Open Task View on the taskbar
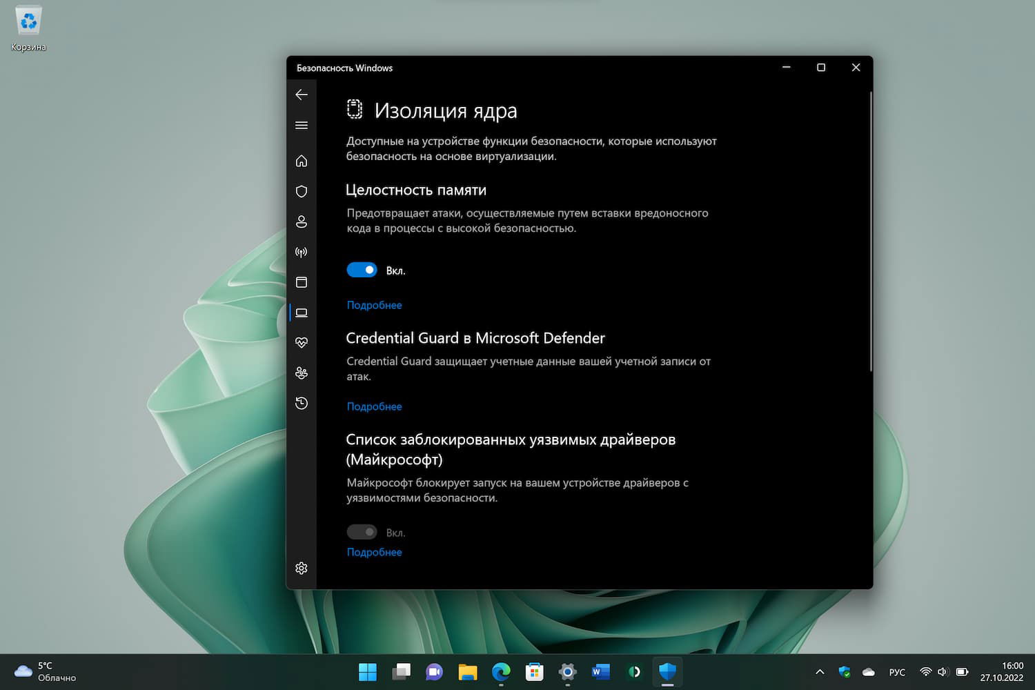The height and width of the screenshot is (690, 1035). (401, 671)
